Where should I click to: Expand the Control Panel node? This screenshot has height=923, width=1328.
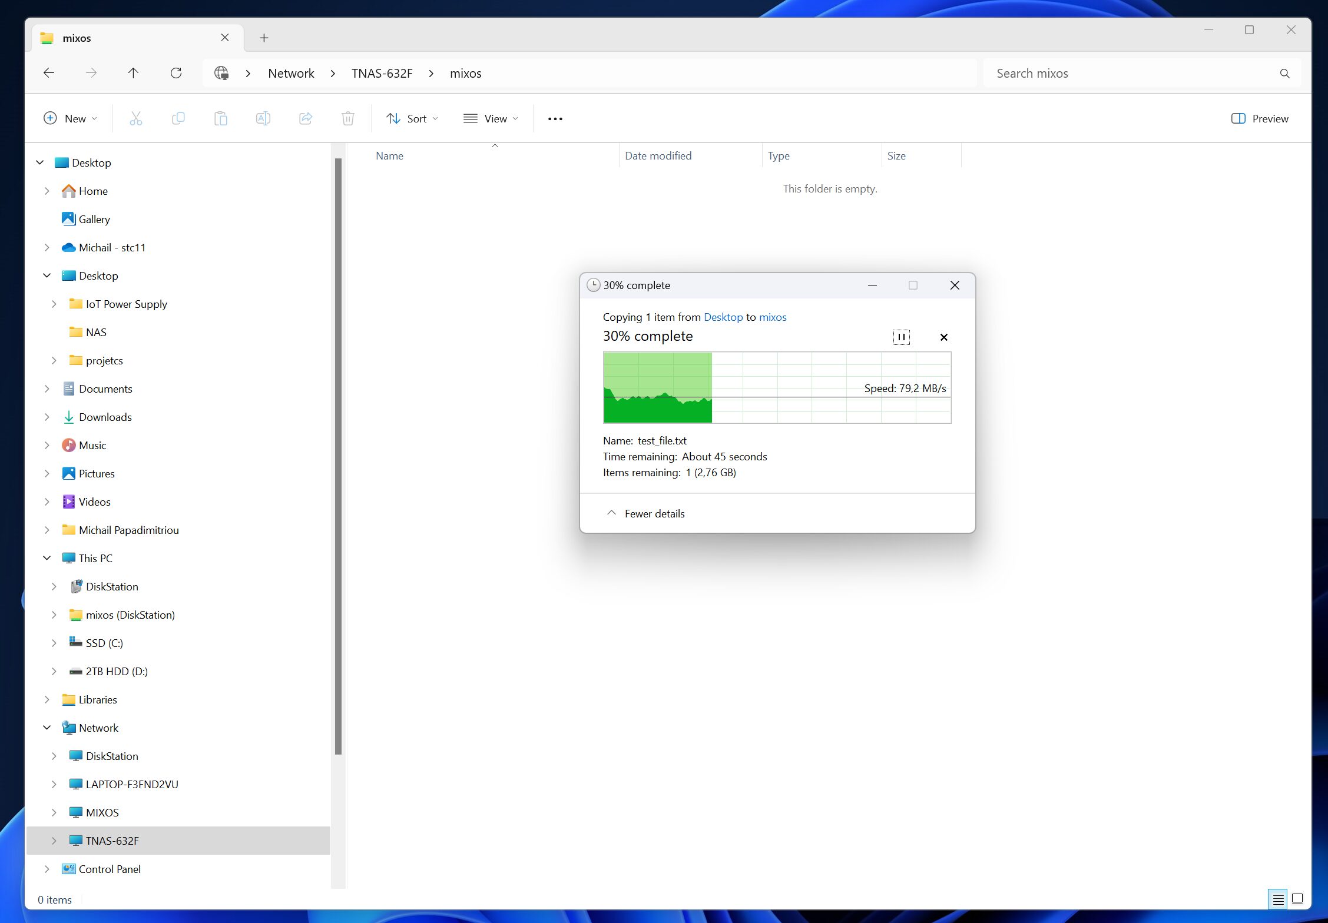47,869
